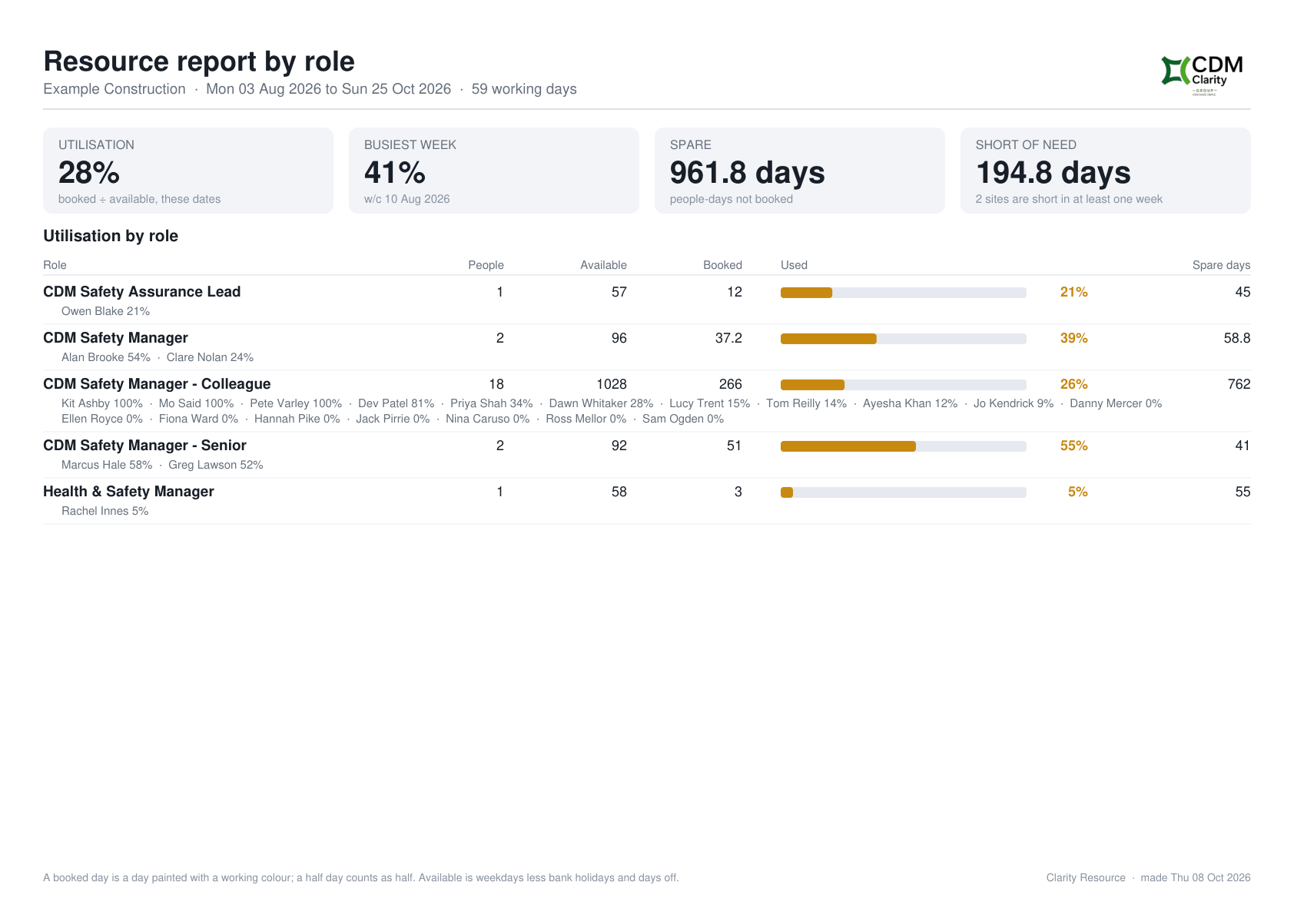Click the 'People' column header
This screenshot has height=915, width=1294.
pyautogui.click(x=486, y=265)
